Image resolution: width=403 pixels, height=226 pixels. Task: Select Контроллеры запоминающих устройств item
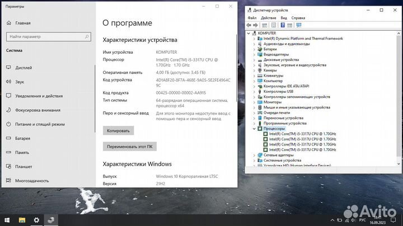(297, 97)
